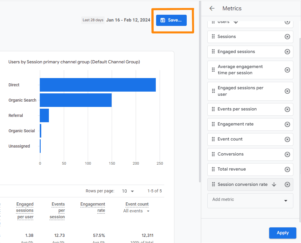
Task: Click the Organic Search bar in chart
Action: (x=76, y=100)
